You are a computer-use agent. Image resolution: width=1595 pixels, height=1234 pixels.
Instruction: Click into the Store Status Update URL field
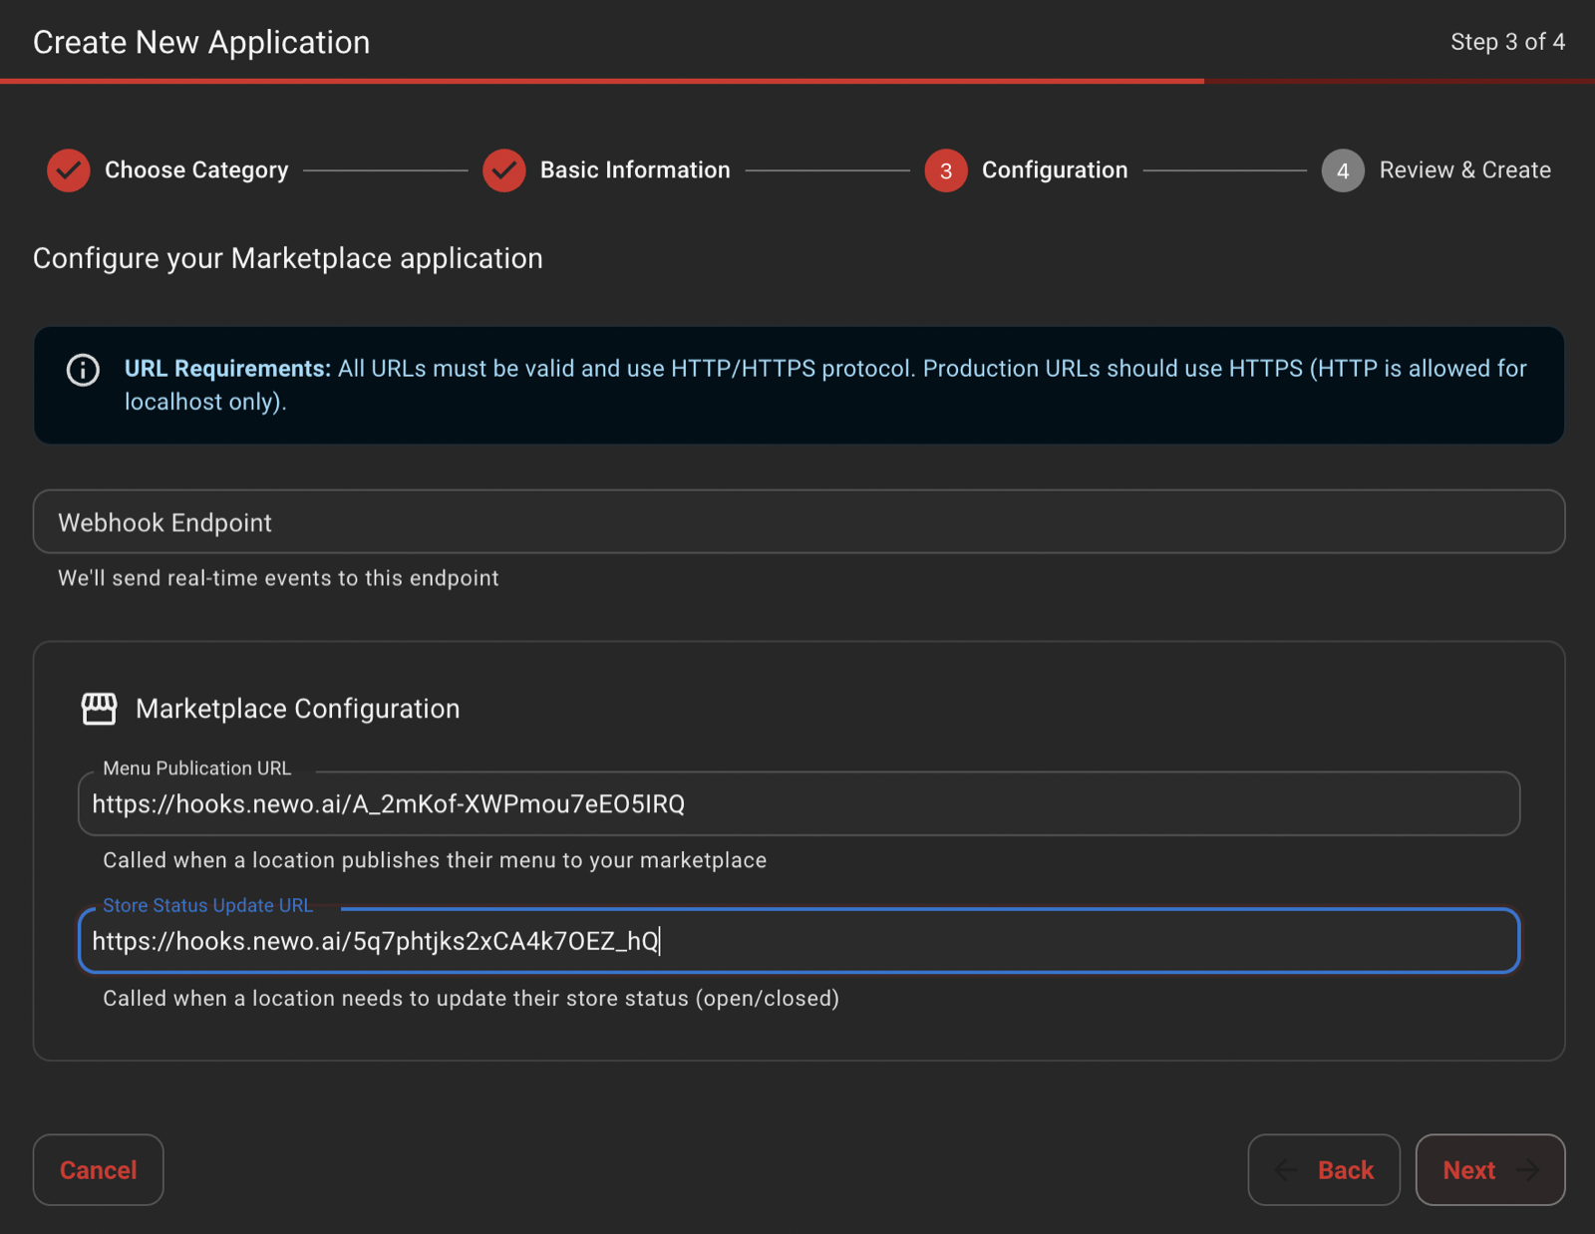click(x=798, y=941)
